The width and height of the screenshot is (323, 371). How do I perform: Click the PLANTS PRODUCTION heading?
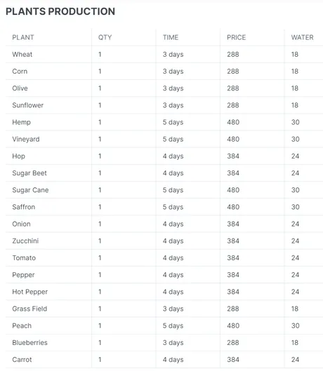pyautogui.click(x=60, y=11)
